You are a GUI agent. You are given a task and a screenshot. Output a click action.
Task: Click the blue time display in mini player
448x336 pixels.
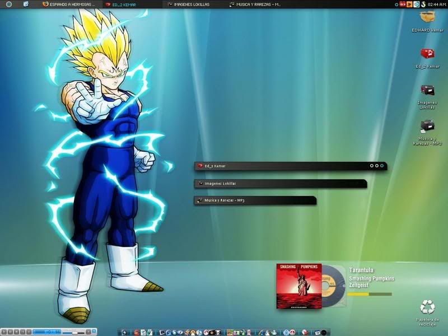pos(47,332)
